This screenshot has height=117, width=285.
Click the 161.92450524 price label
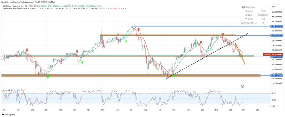click(277, 26)
